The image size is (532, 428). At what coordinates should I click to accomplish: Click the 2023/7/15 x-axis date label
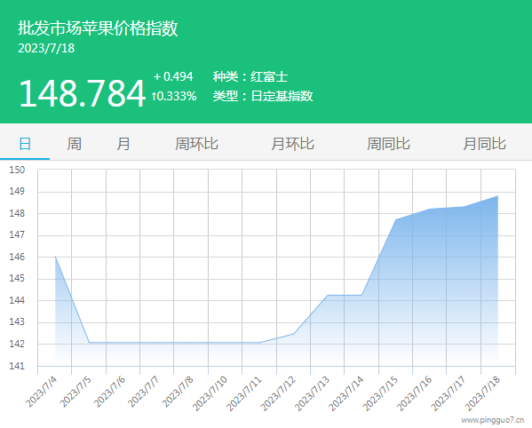tap(380, 393)
